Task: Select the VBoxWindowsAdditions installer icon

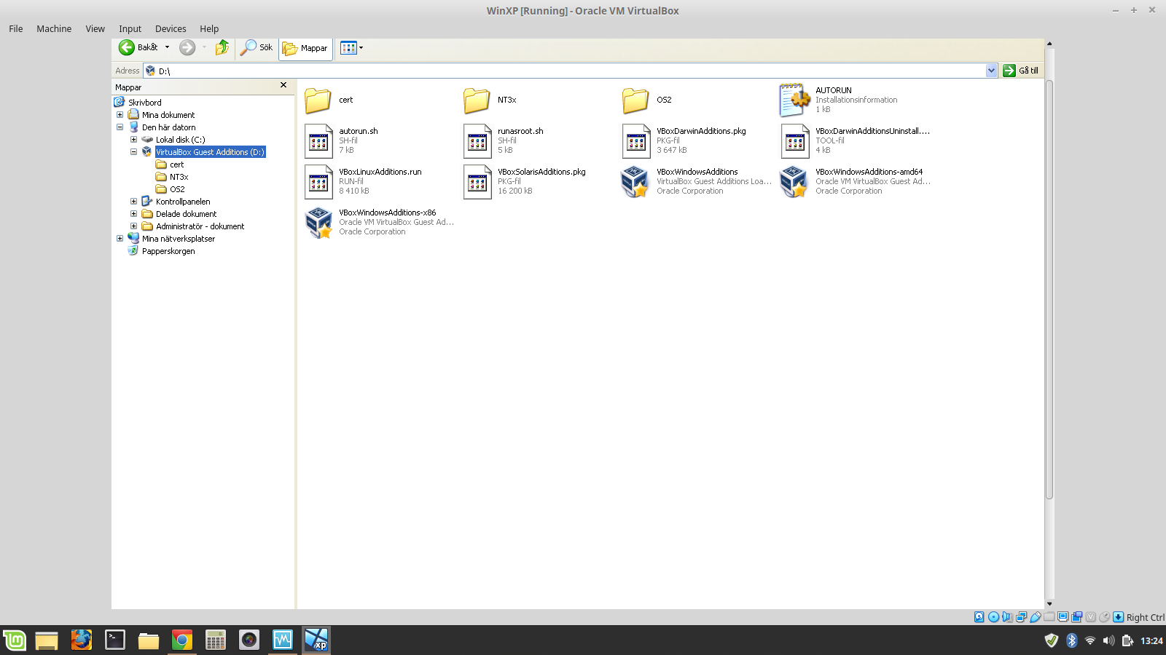Action: [x=635, y=182]
